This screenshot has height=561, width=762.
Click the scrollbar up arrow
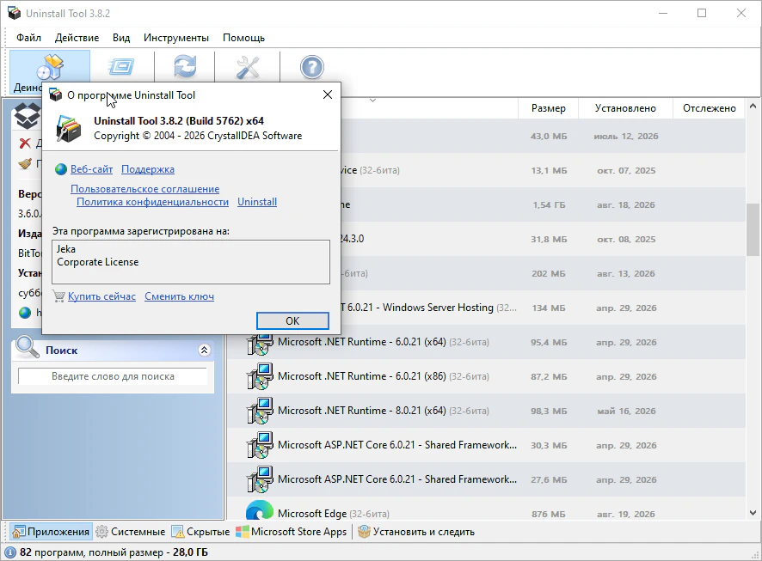[753, 106]
